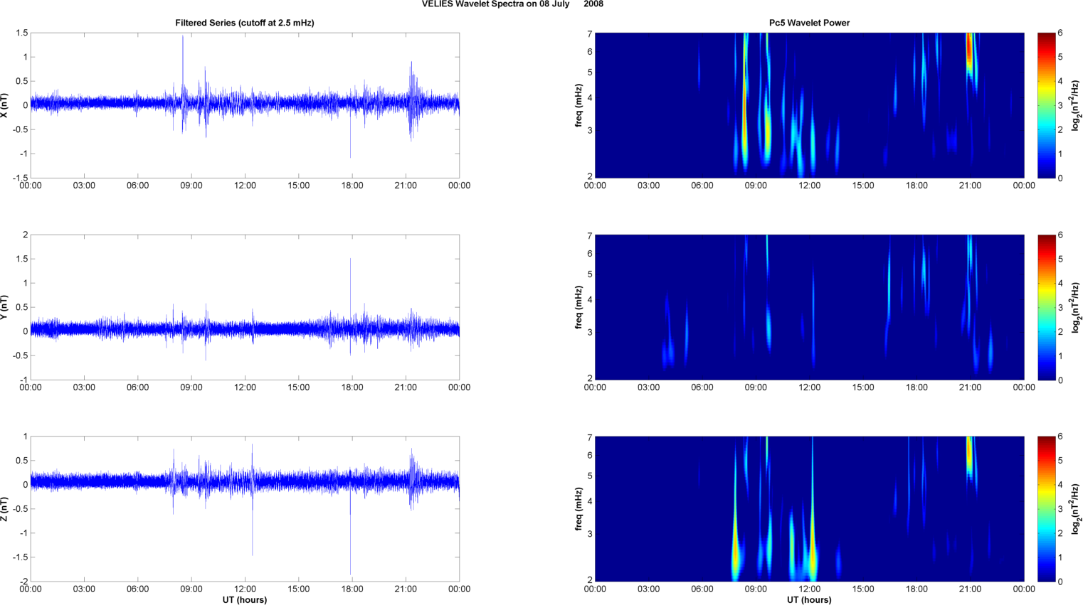Pick the color bar beside the Y wavelet spectrogram
Viewport: 1083px width, 605px height.
click(x=1047, y=307)
